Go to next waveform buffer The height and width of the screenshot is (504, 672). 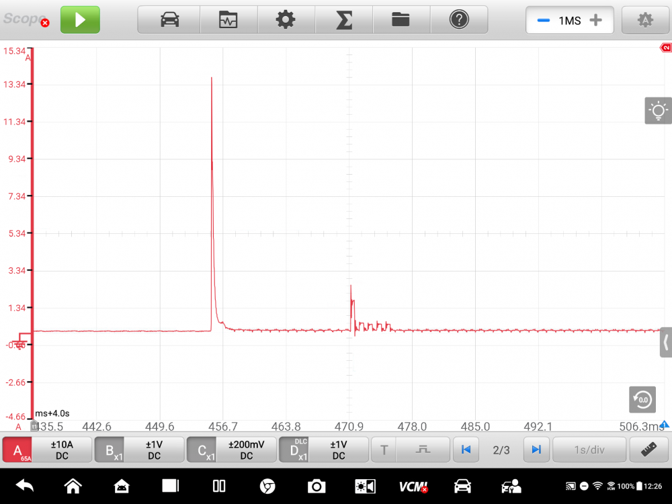[536, 450]
